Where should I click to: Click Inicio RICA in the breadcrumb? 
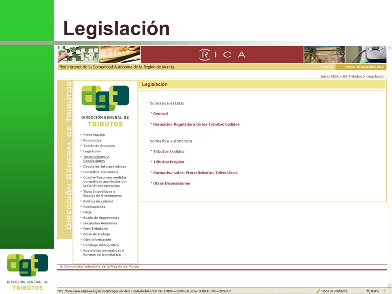pyautogui.click(x=329, y=76)
